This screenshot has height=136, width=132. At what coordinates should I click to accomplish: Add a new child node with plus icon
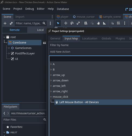5,23
